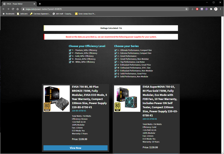
Task: Click Price: $139.99 text
Action: click(150, 147)
